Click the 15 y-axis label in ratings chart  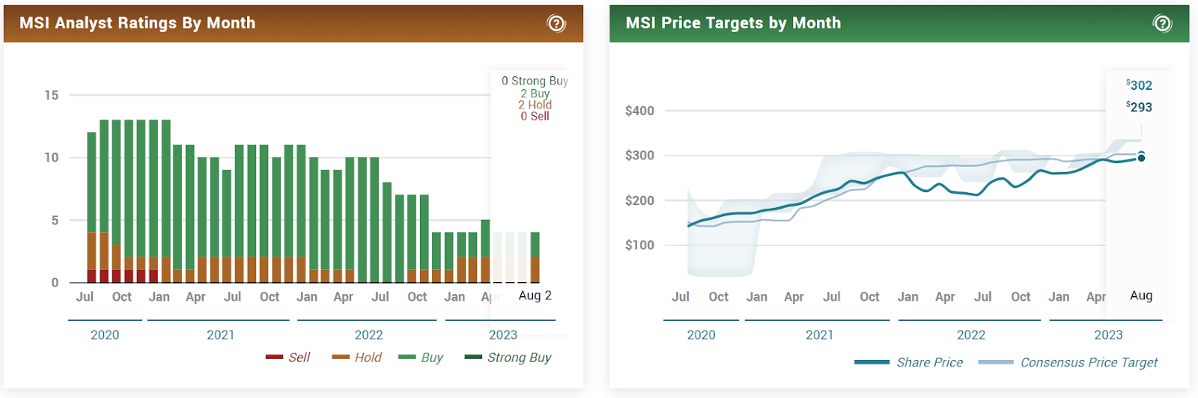coord(52,95)
